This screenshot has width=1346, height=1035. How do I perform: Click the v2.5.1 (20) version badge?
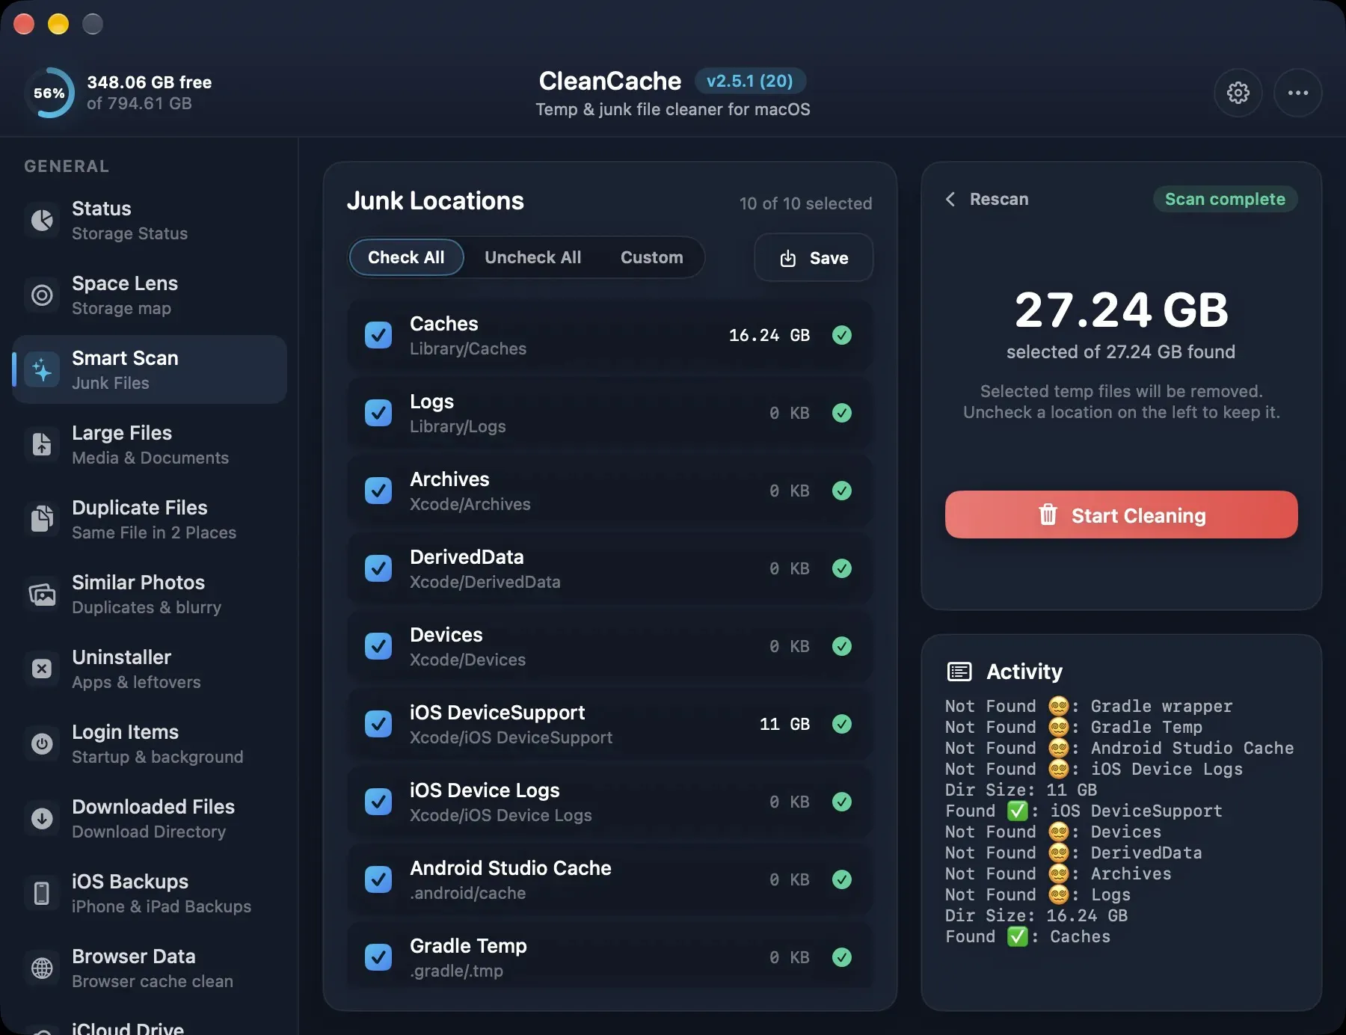coord(749,81)
